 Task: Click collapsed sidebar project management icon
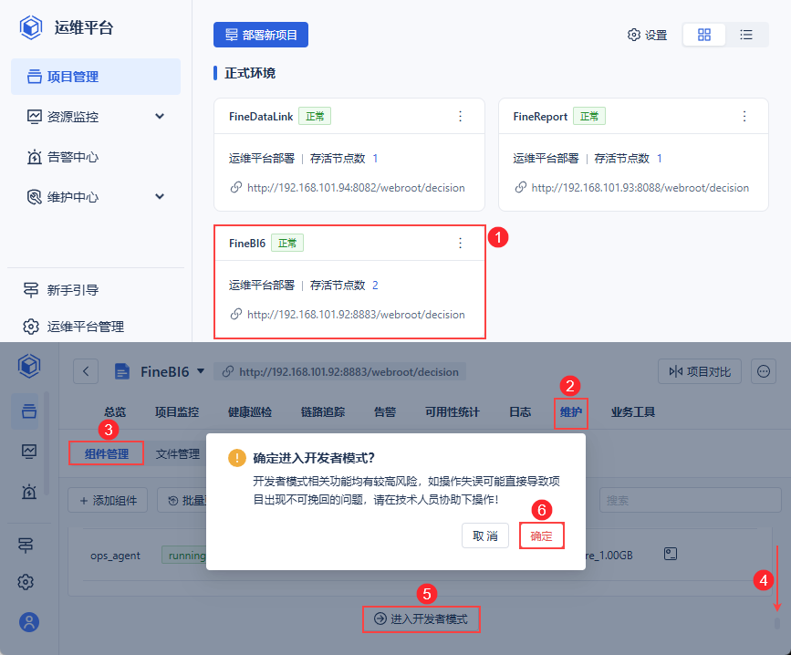click(x=29, y=411)
